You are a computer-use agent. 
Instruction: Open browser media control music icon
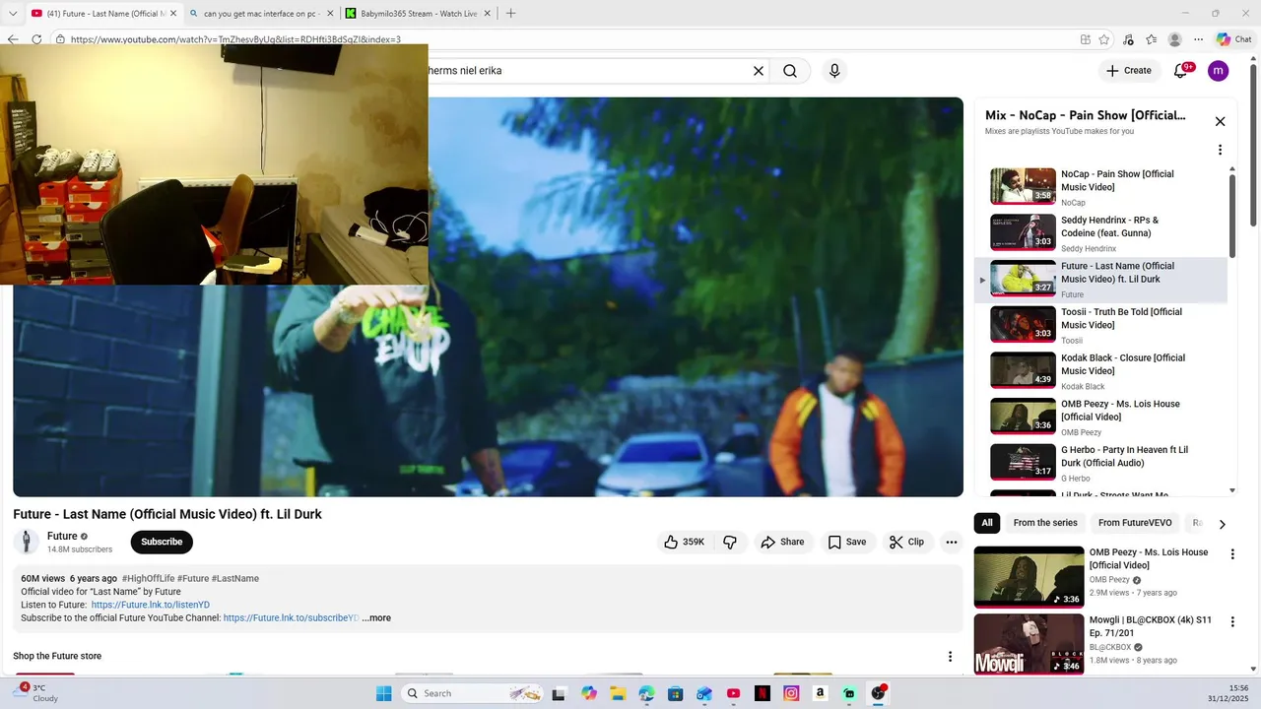click(1128, 39)
